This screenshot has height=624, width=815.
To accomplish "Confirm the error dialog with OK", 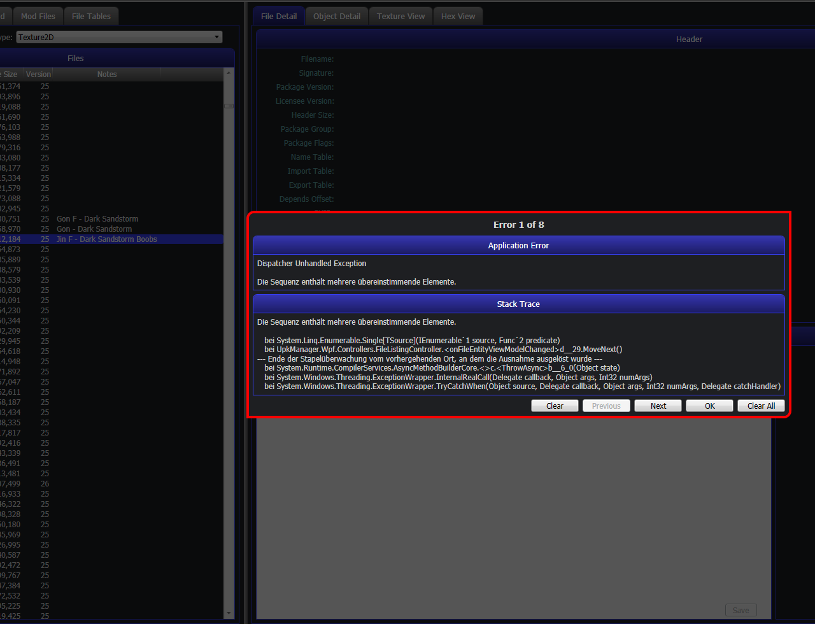I will (x=709, y=406).
